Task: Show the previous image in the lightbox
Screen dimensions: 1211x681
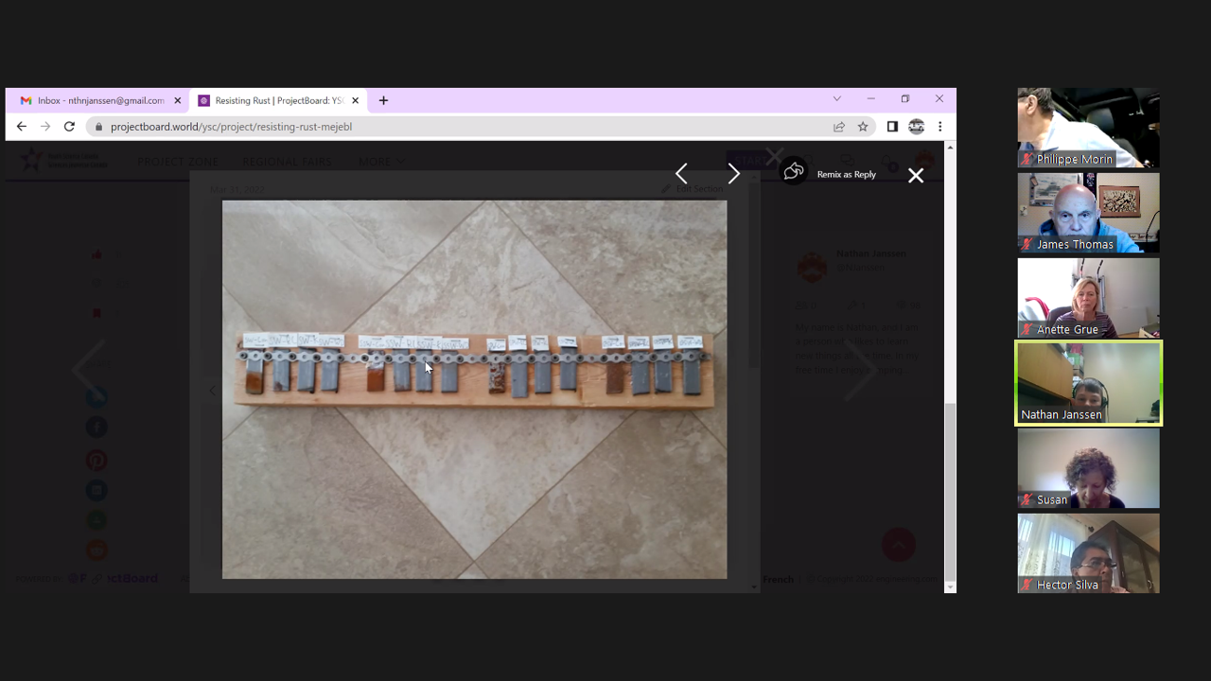Action: tap(681, 174)
